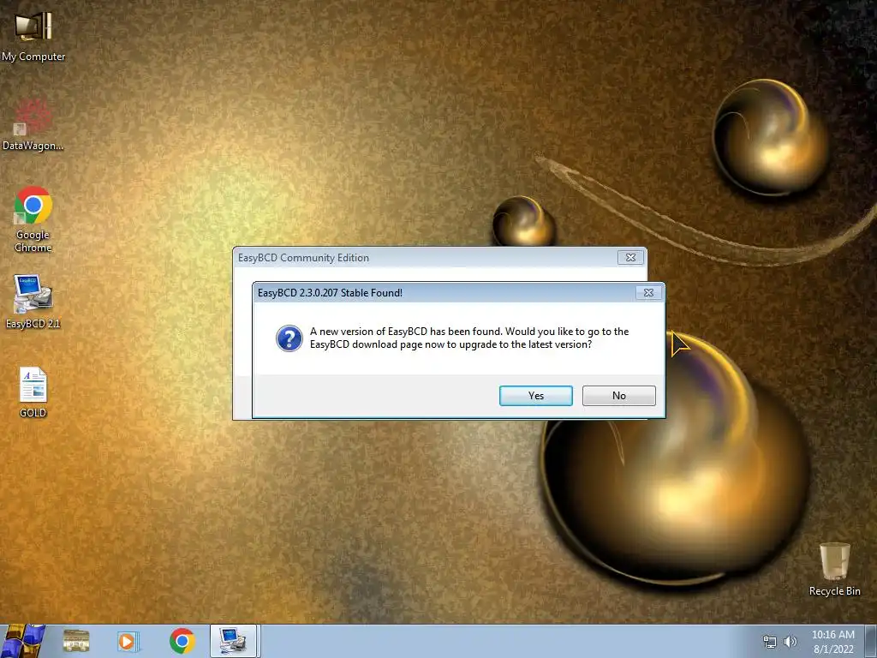This screenshot has width=877, height=658.
Task: Close the EasyBCD 2.3.0.207 Stable Found dialog
Action: coord(648,293)
